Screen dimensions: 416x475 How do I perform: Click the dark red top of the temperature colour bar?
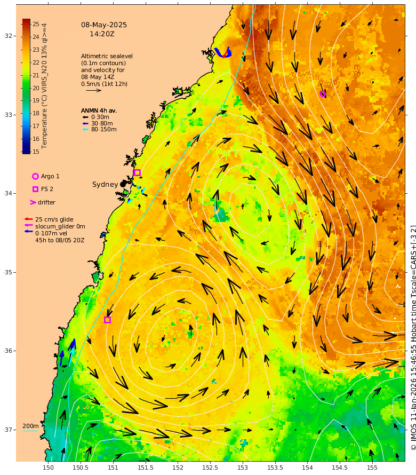coord(26,21)
